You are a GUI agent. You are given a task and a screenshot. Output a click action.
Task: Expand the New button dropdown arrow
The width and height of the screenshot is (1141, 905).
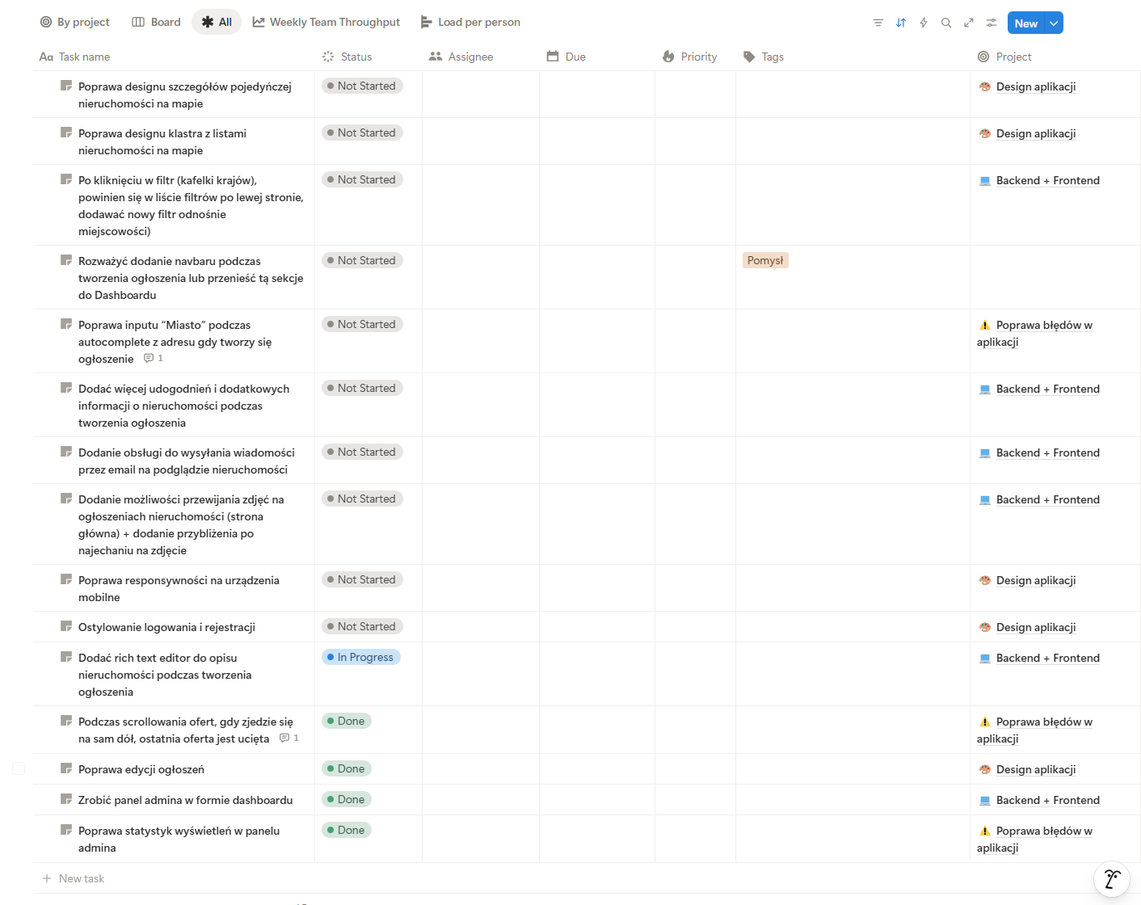[x=1054, y=23]
